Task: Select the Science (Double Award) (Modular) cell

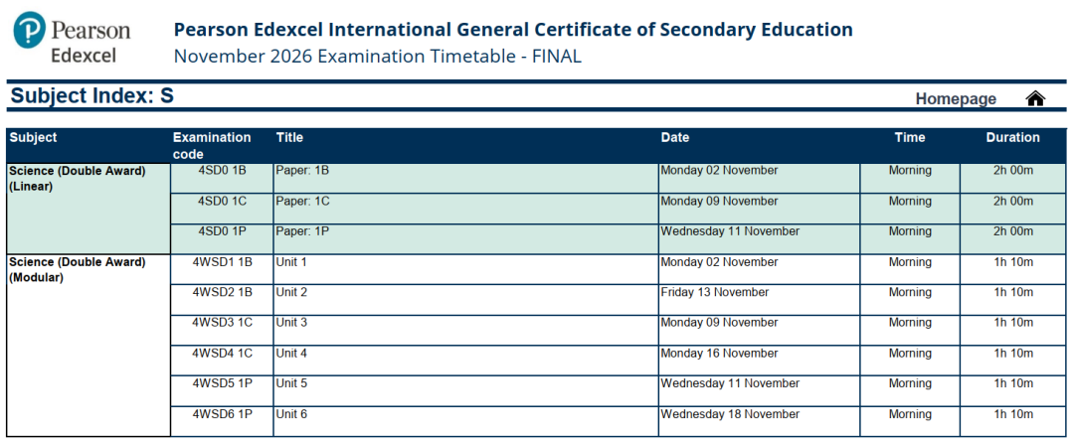Action: point(89,346)
